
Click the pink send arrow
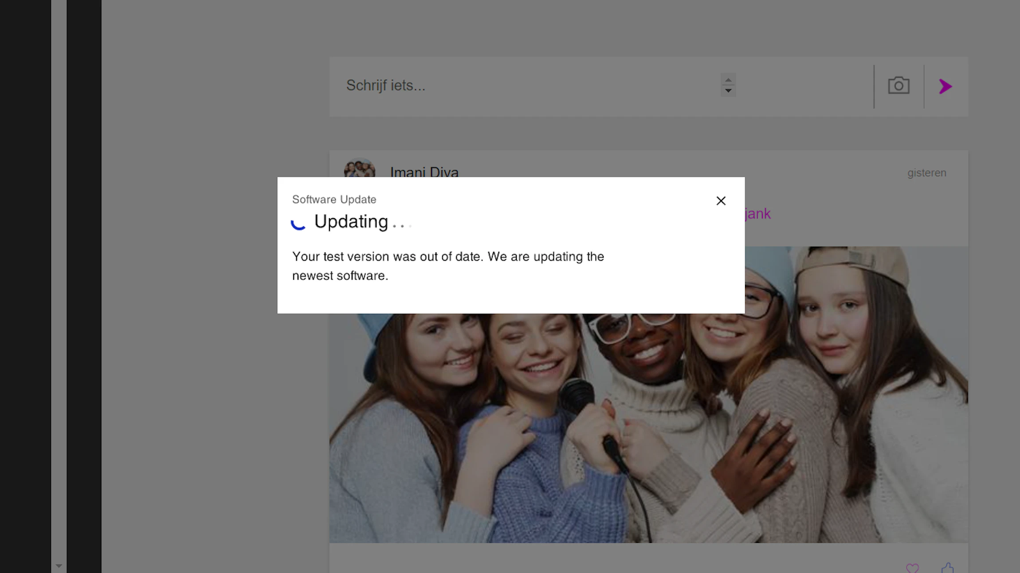click(945, 86)
